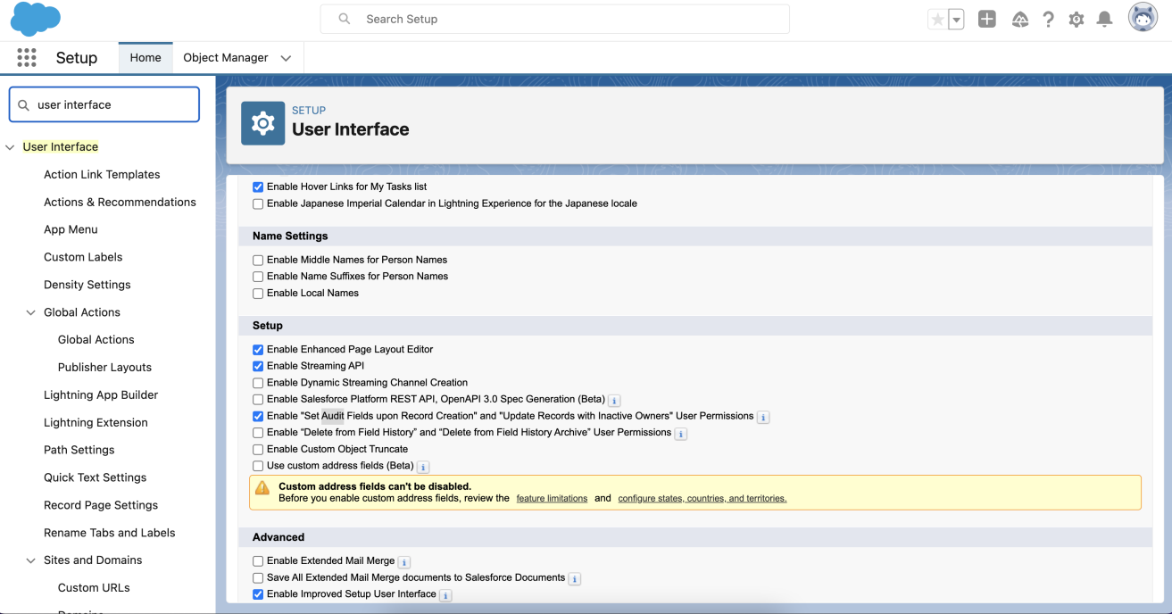Screen dimensions: 1172x614
Task: Open Lightning App Builder in sidebar
Action: (101, 394)
